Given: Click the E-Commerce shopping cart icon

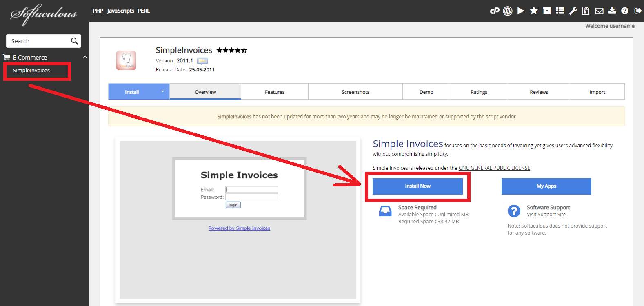Looking at the screenshot, I should tap(7, 57).
